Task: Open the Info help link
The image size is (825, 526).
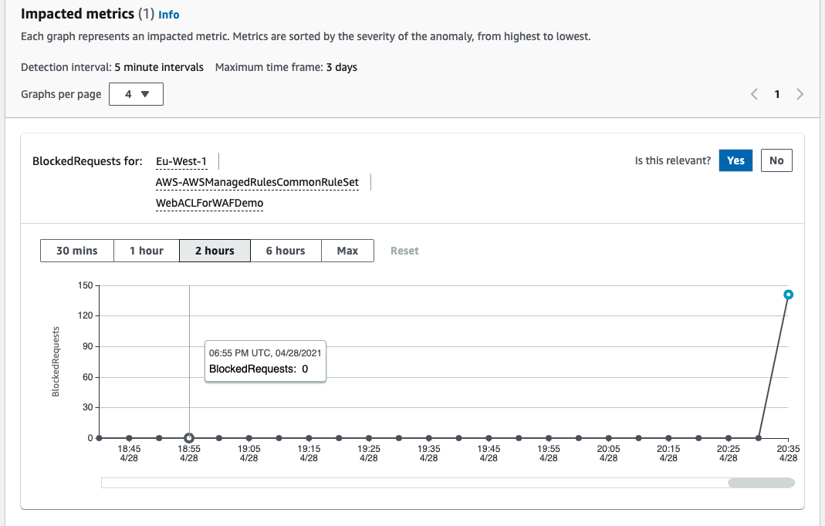Action: pyautogui.click(x=168, y=14)
